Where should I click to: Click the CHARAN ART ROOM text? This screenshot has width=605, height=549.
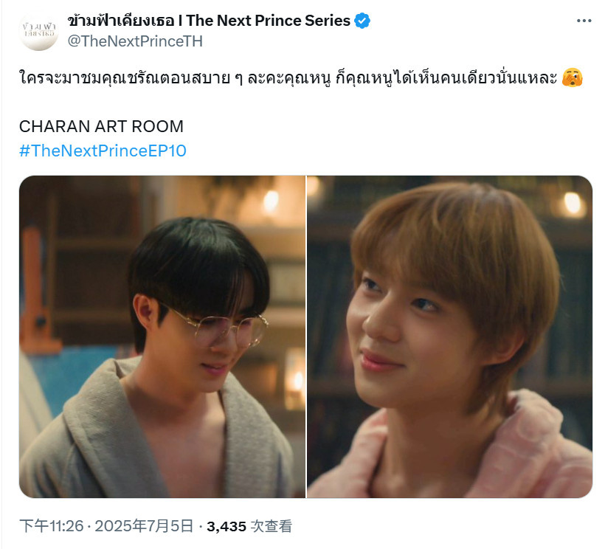(101, 126)
